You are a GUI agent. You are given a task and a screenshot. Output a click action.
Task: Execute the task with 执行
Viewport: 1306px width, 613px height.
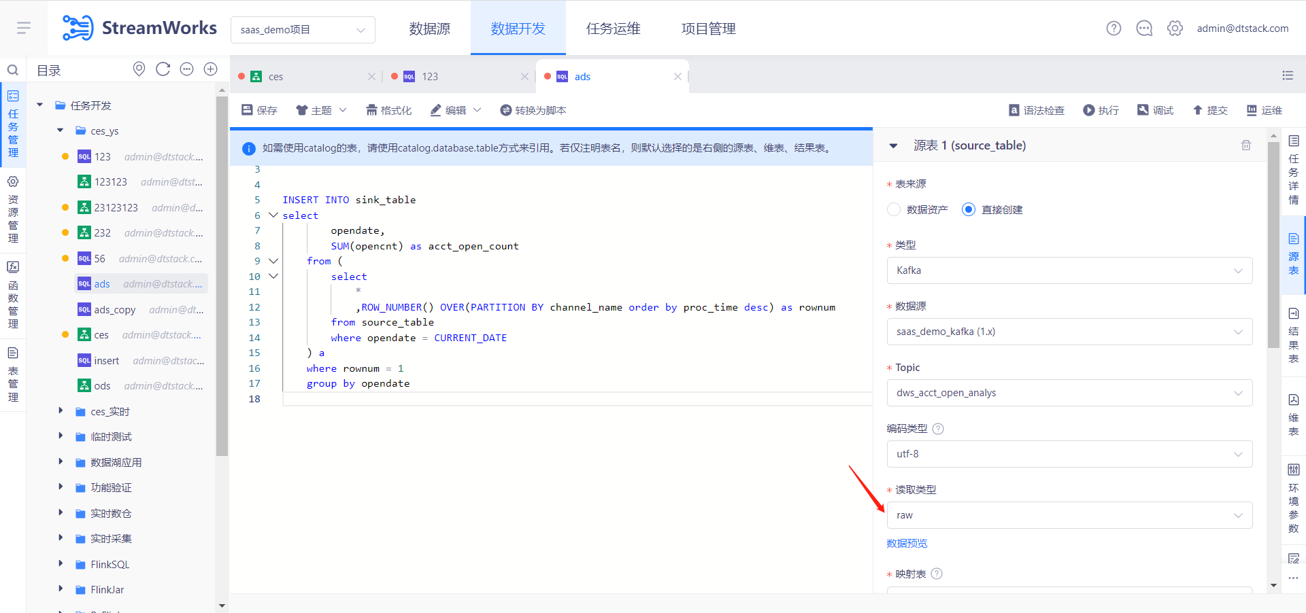1101,110
